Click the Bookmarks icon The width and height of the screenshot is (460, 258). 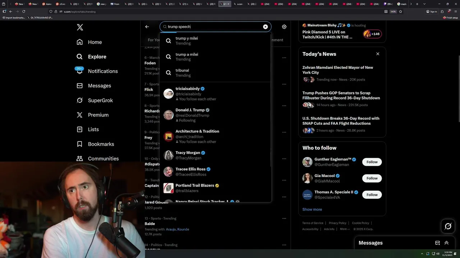(80, 144)
